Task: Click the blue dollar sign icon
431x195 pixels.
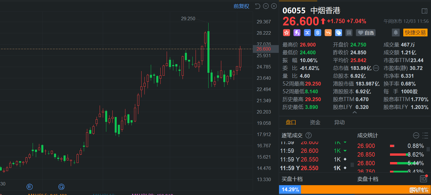Action: click(318, 33)
